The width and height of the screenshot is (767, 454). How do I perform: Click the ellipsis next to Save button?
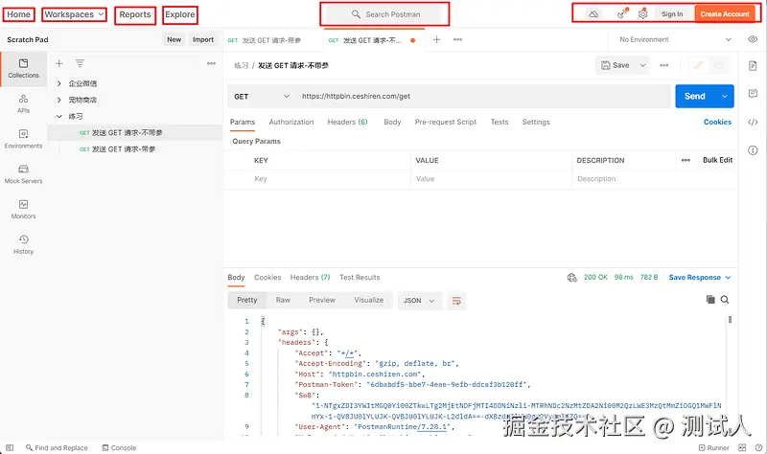[663, 65]
